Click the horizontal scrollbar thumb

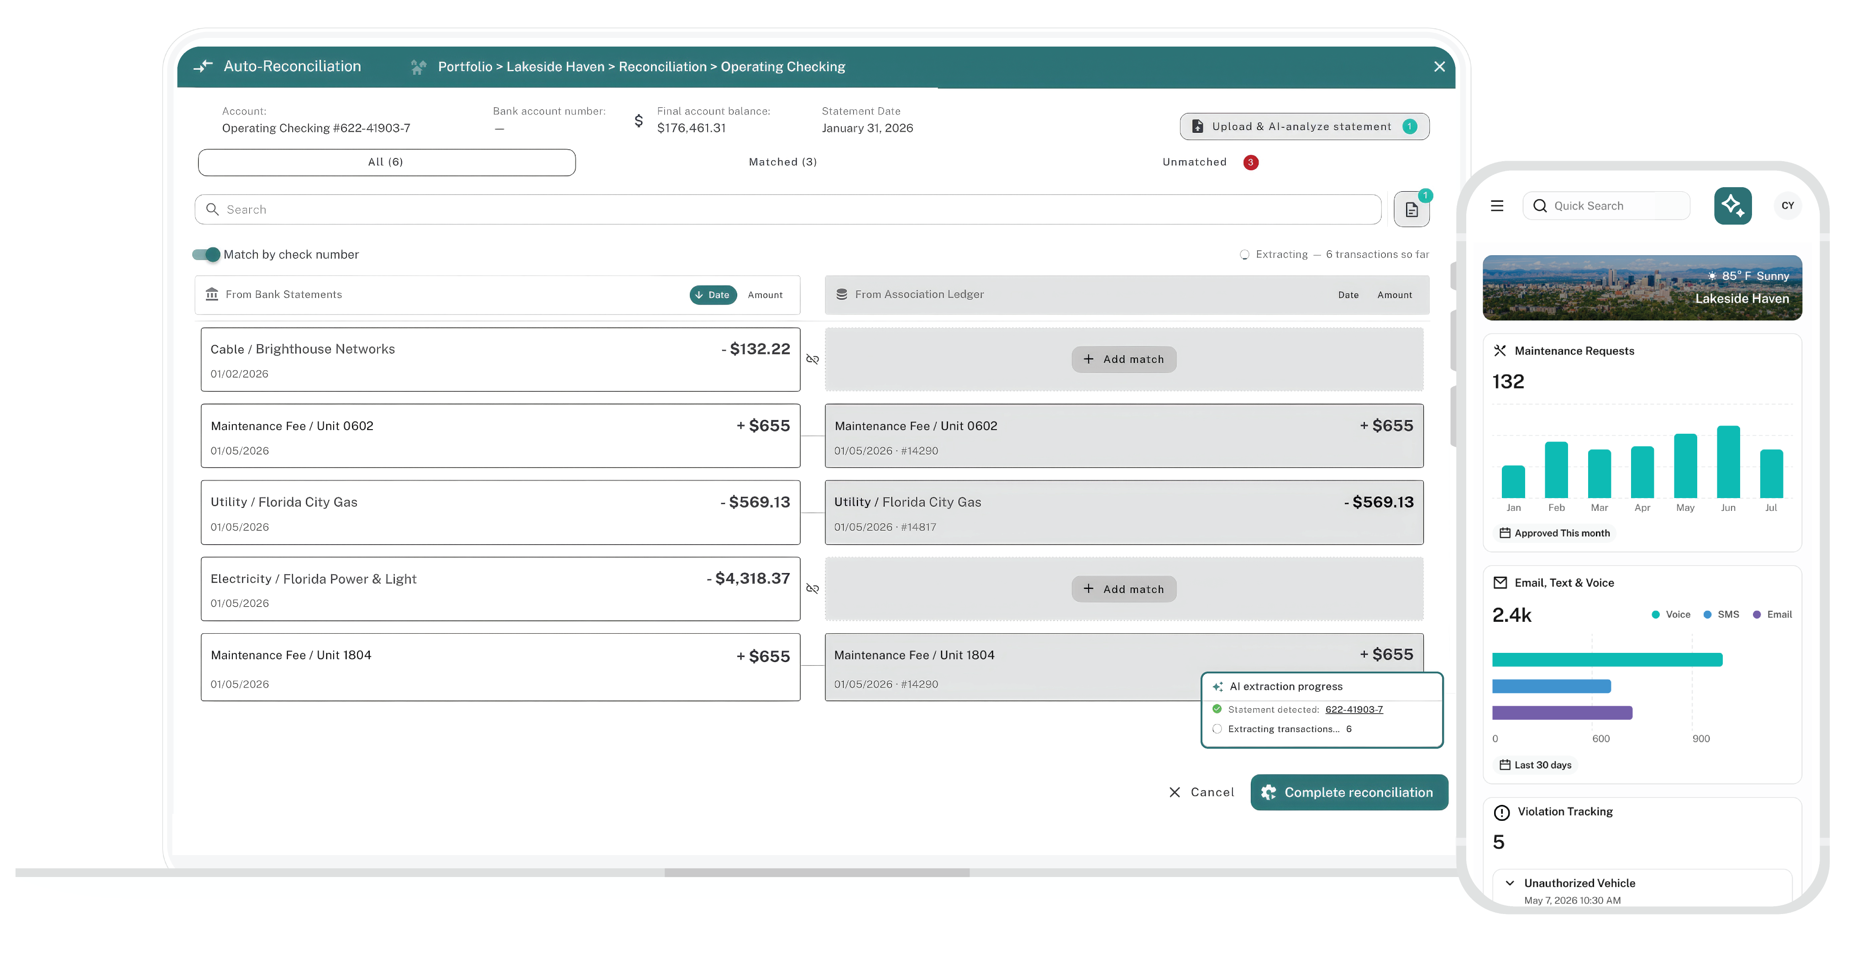[x=817, y=873]
